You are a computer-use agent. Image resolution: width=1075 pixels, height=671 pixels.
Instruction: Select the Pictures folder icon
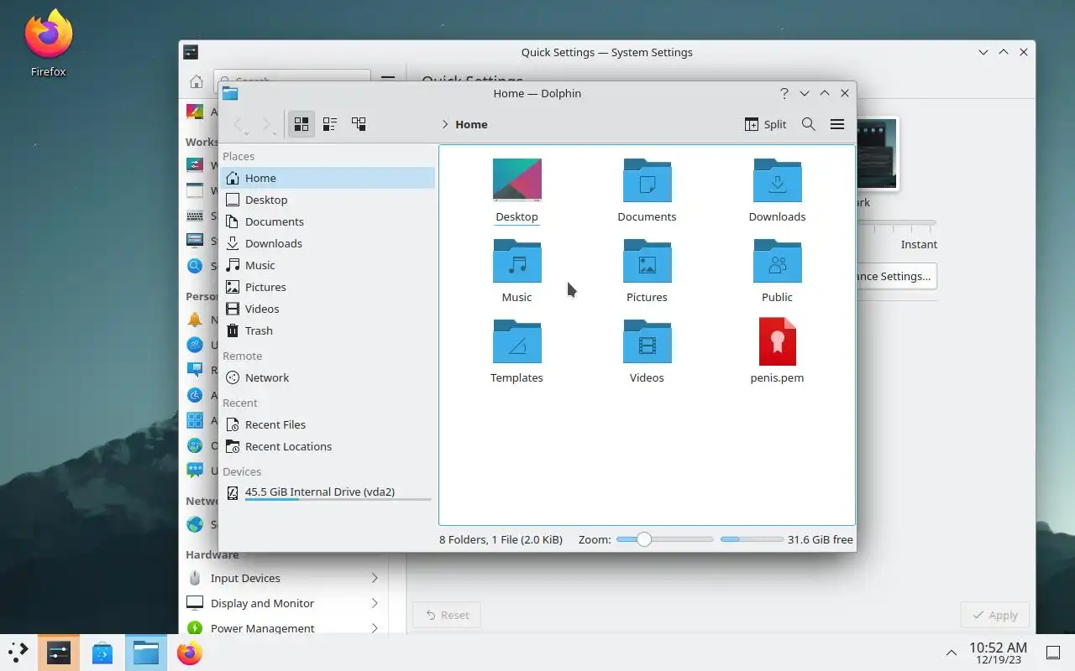[x=647, y=261]
